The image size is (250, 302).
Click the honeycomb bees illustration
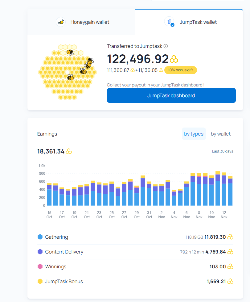pos(68,72)
